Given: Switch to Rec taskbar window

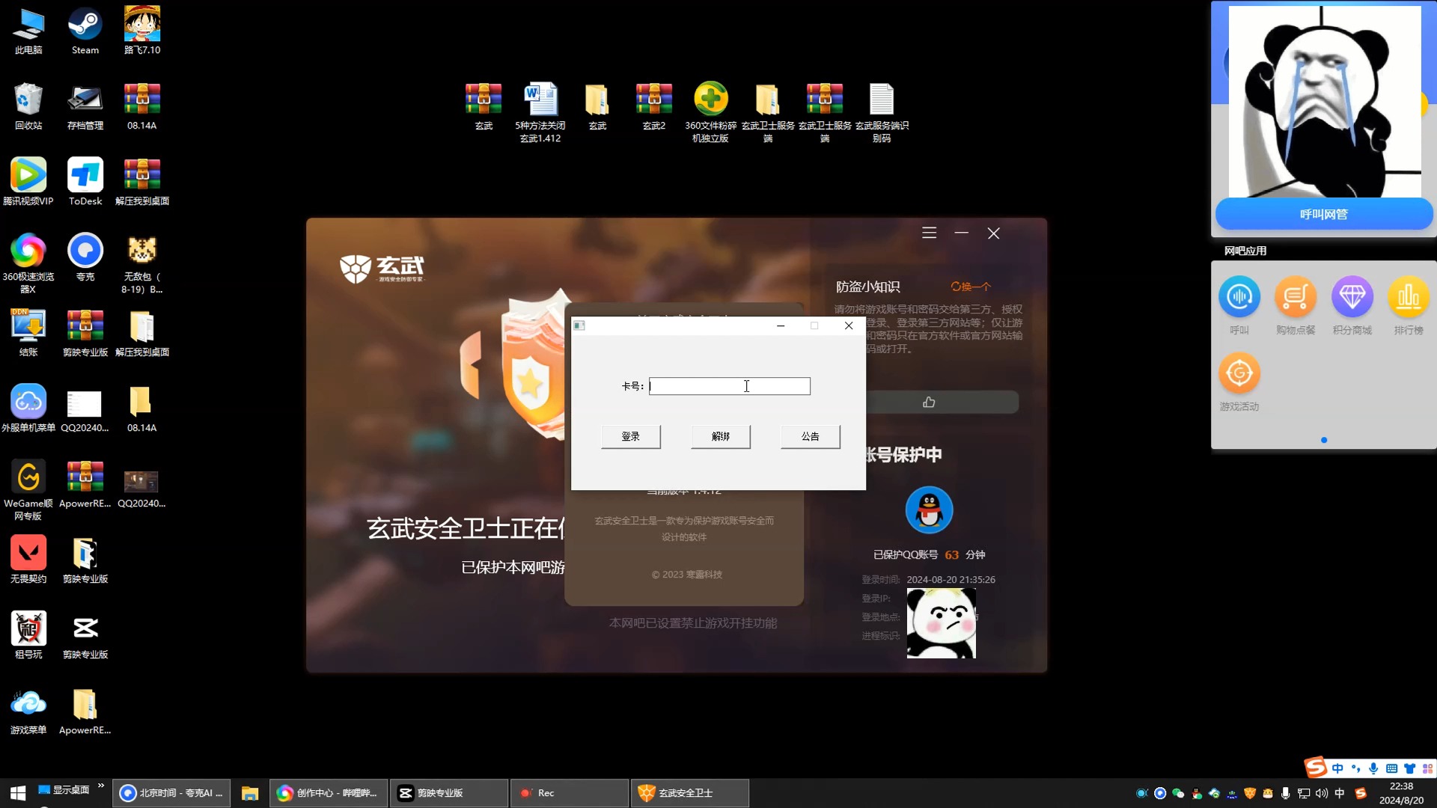Looking at the screenshot, I should click(569, 793).
